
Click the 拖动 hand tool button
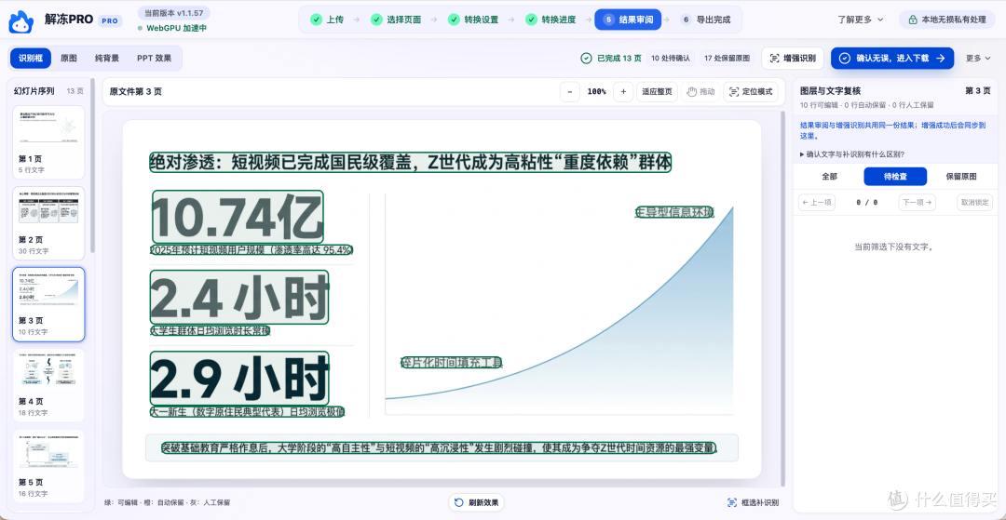point(700,91)
